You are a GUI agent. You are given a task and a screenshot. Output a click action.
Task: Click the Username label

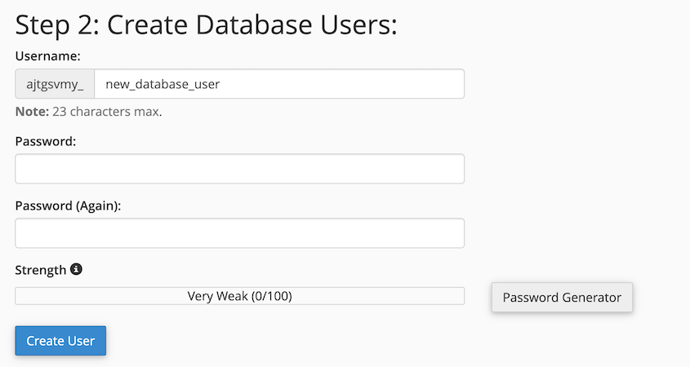(47, 55)
